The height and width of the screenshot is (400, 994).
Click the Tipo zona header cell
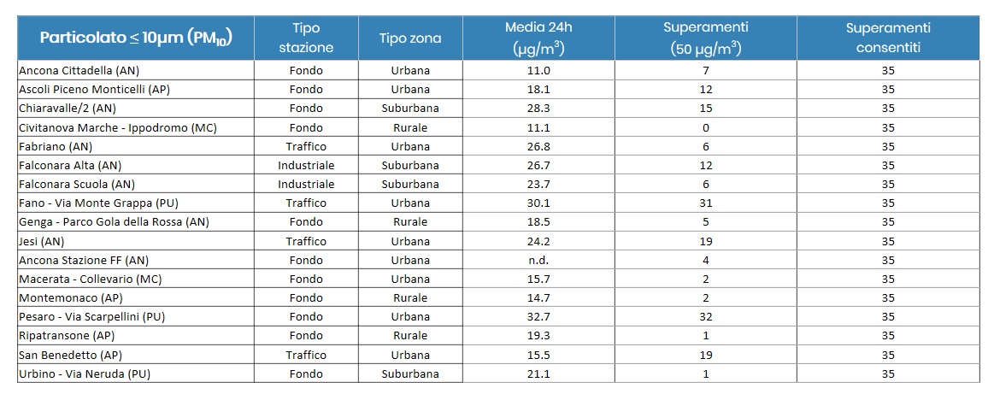(410, 38)
